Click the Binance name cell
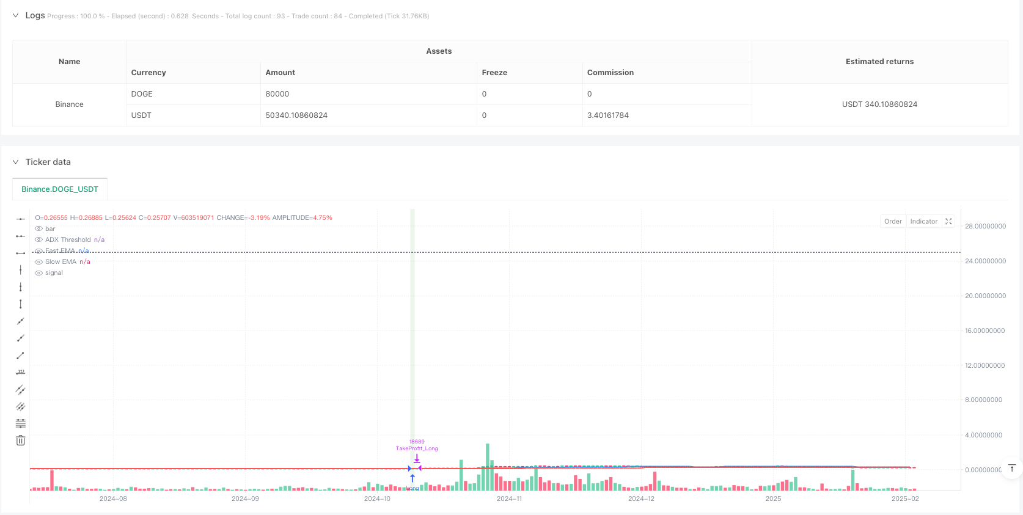 (69, 104)
